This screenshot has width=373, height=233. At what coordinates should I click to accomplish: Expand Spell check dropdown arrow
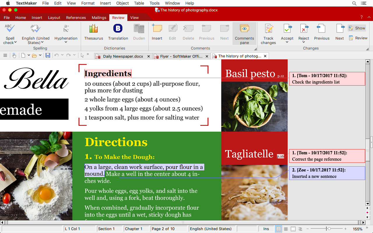(x=15, y=43)
